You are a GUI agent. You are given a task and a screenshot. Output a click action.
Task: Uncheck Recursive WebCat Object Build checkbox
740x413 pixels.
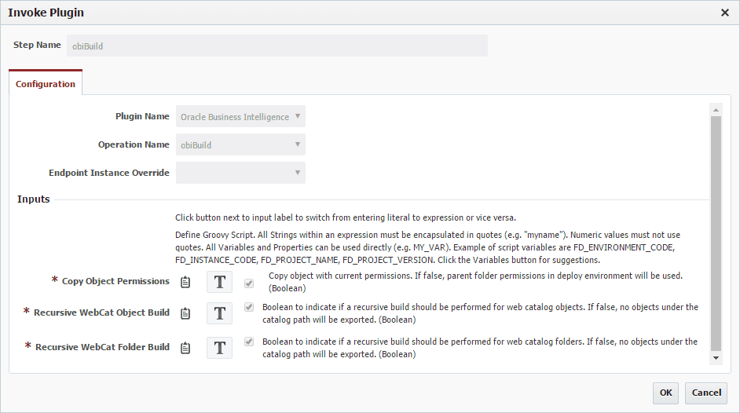249,307
